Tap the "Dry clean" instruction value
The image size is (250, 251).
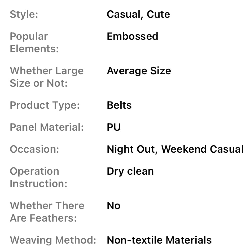click(130, 171)
